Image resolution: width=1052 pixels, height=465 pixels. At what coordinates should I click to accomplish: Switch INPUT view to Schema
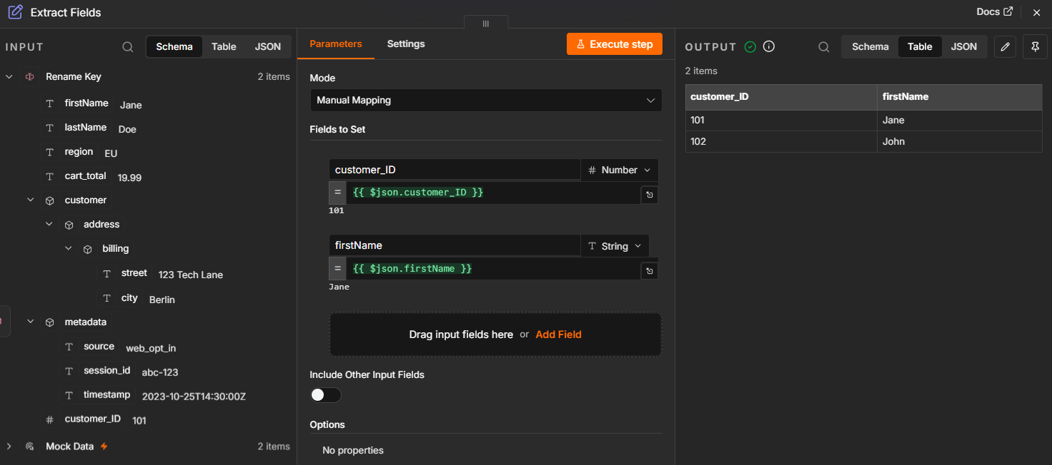point(174,46)
